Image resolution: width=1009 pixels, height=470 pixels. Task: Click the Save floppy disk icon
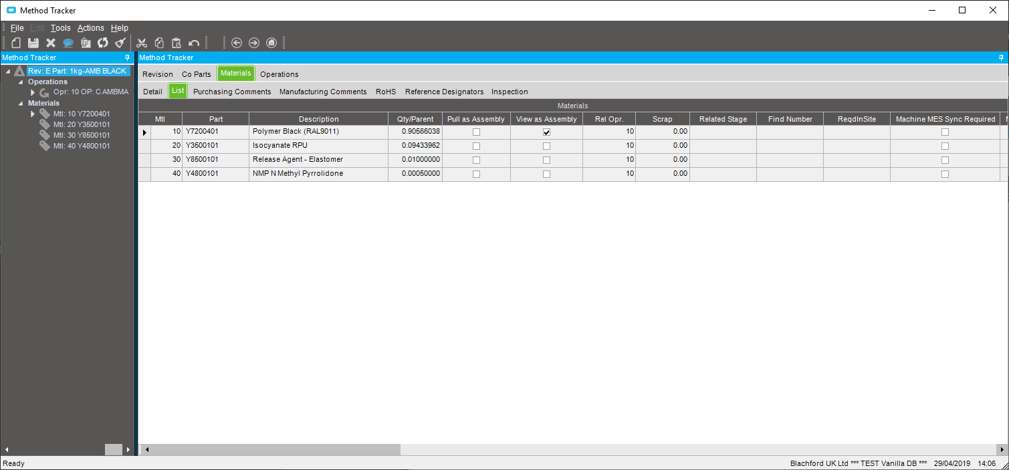(x=33, y=43)
